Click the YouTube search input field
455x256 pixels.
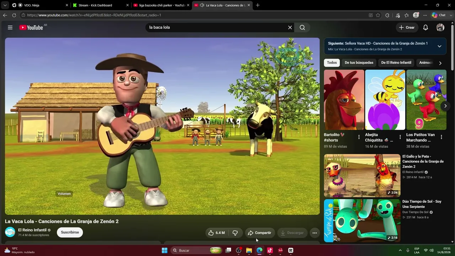pyautogui.click(x=217, y=27)
